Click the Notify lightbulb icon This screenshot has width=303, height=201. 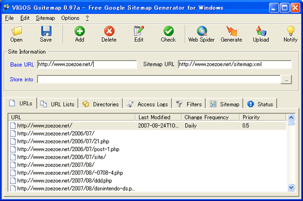[x=290, y=31]
